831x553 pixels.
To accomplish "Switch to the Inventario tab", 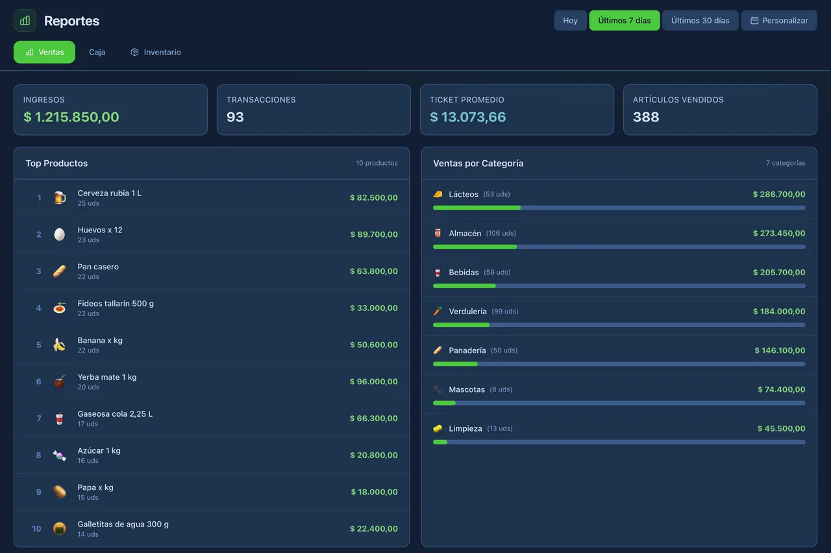I will pyautogui.click(x=156, y=52).
